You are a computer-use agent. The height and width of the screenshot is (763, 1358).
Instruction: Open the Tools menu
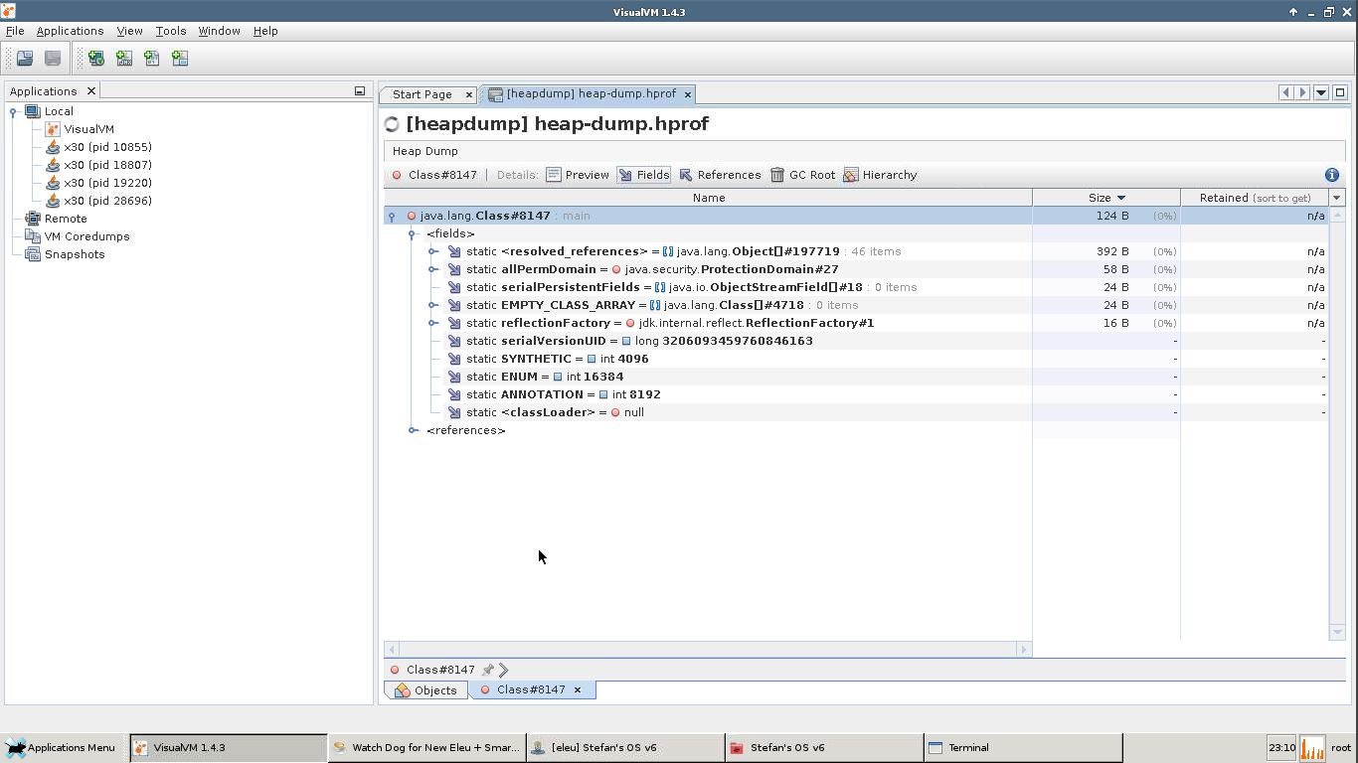(x=170, y=31)
